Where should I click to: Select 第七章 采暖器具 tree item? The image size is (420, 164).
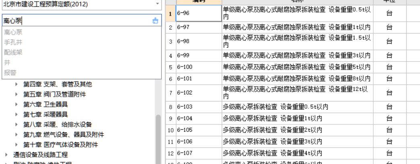[45, 114]
